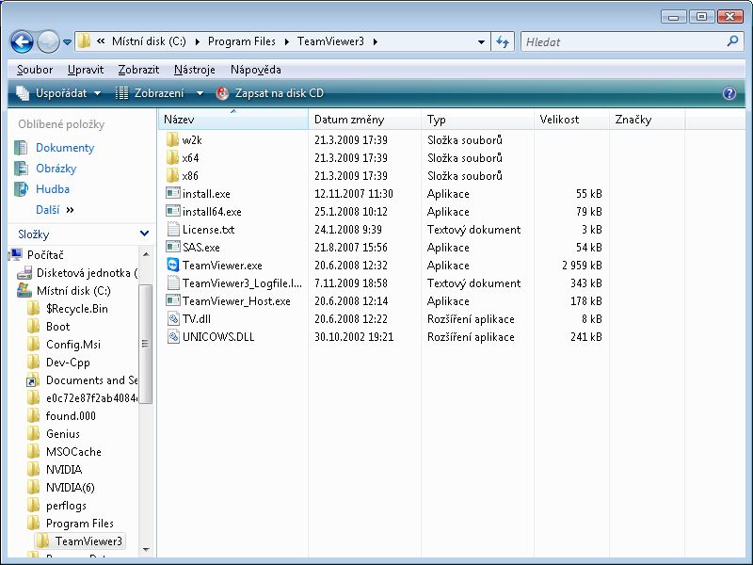Image resolution: width=753 pixels, height=565 pixels.
Task: Click in the Hledat search field
Action: (621, 42)
